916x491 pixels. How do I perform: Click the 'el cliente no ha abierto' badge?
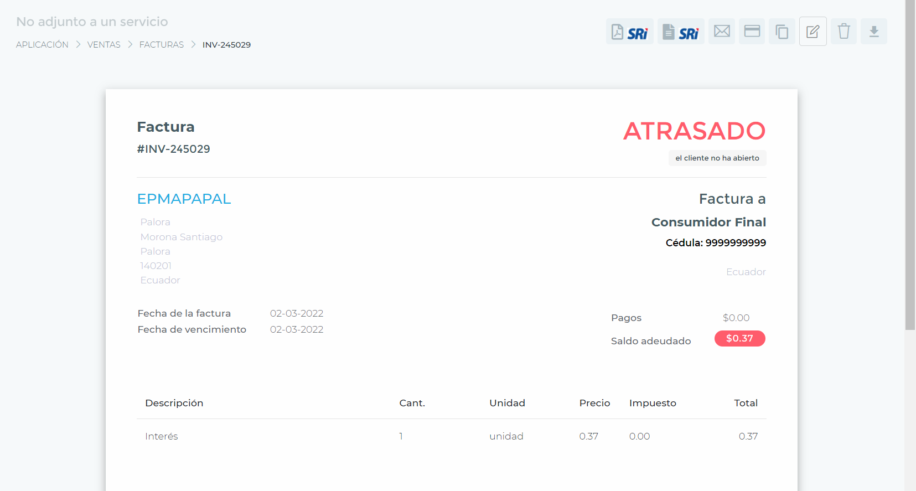pos(717,158)
